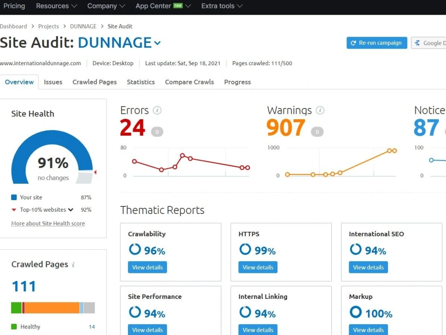446x335 pixels.
Task: Click the Warnings change badge showing 0
Action: click(317, 132)
